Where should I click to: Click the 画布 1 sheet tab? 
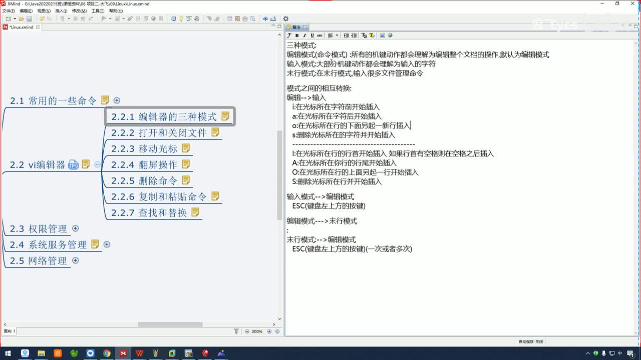pos(10,331)
